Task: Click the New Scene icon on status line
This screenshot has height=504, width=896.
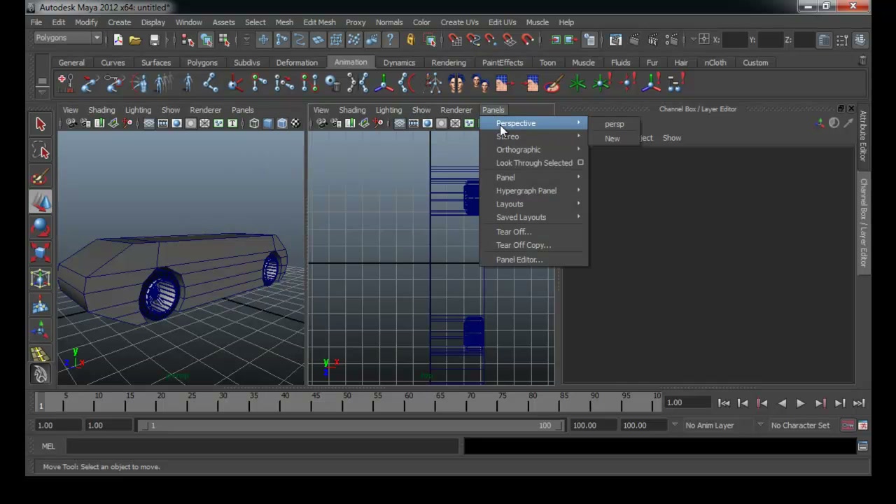Action: [x=118, y=40]
